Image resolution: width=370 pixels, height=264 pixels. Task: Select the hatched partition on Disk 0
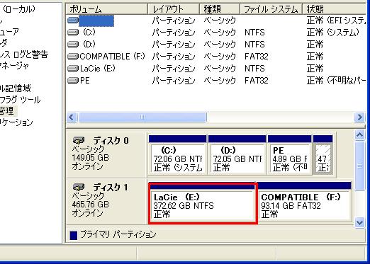(x=323, y=155)
